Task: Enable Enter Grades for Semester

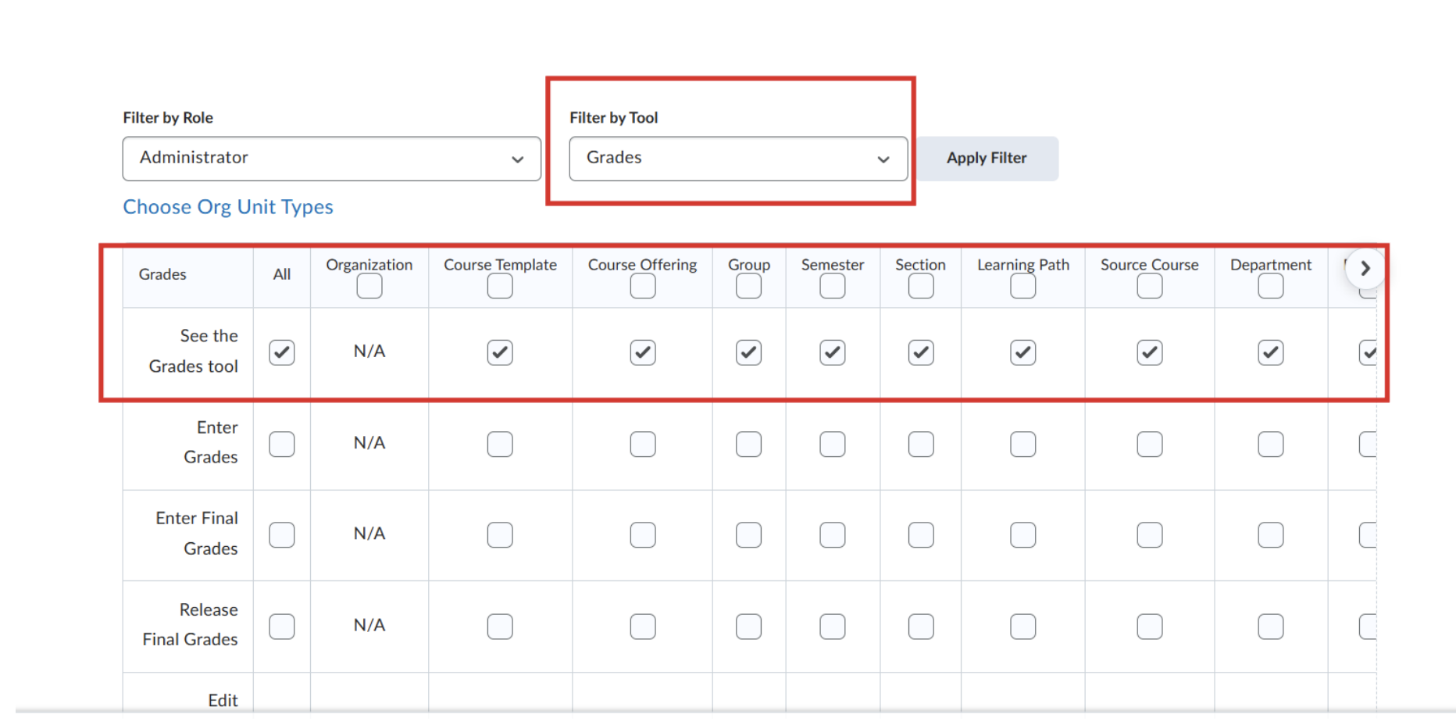Action: pos(833,445)
